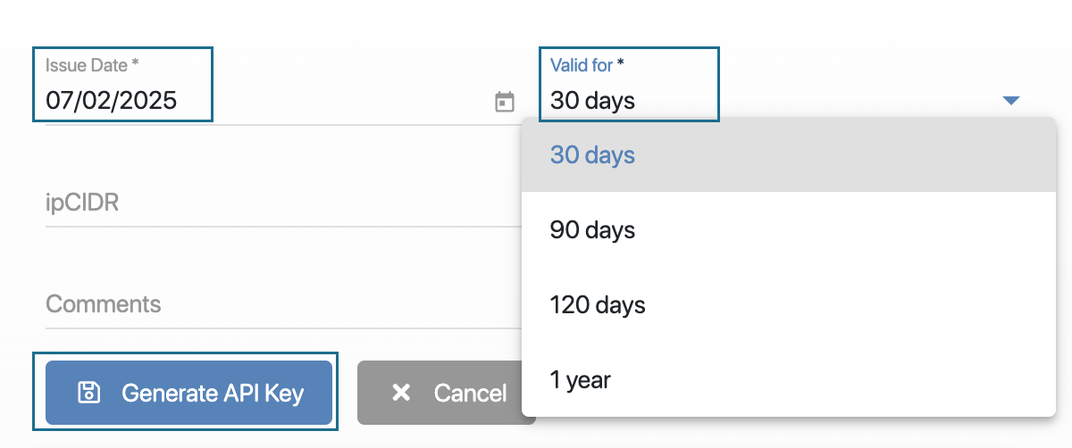Click the selected 30 days field value
The width and height of the screenshot is (1072, 448).
point(592,101)
